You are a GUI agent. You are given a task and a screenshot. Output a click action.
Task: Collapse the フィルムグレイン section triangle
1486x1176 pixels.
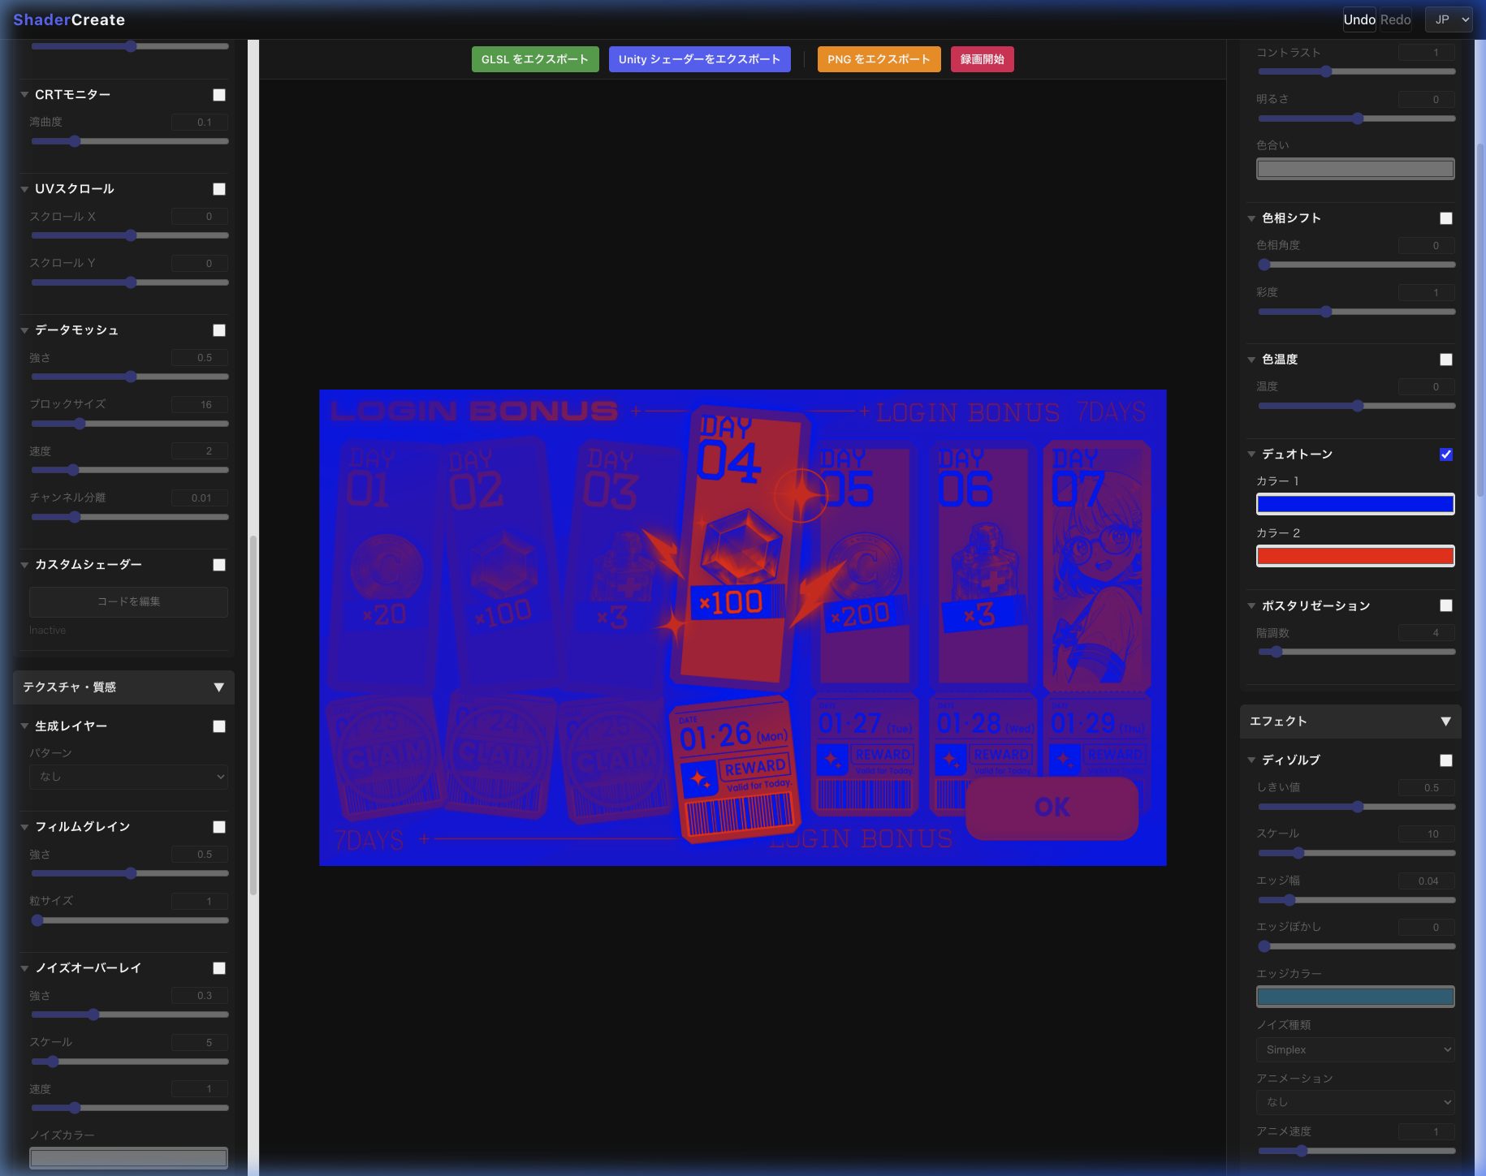(24, 827)
